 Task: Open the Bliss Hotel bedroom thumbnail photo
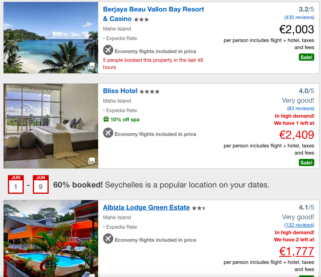[51, 126]
